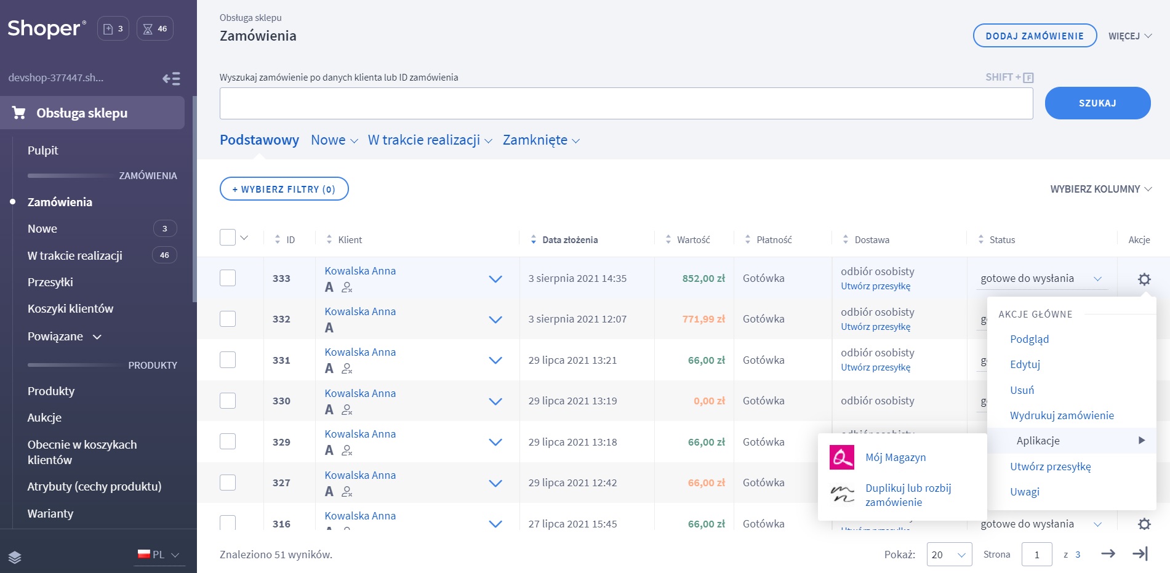
Task: Open WYBIERZ KOLUMNY dropdown
Action: point(1101,189)
